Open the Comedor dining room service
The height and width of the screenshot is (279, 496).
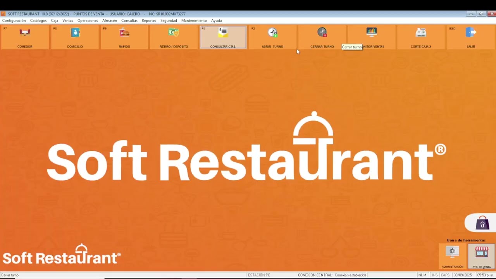click(25, 37)
